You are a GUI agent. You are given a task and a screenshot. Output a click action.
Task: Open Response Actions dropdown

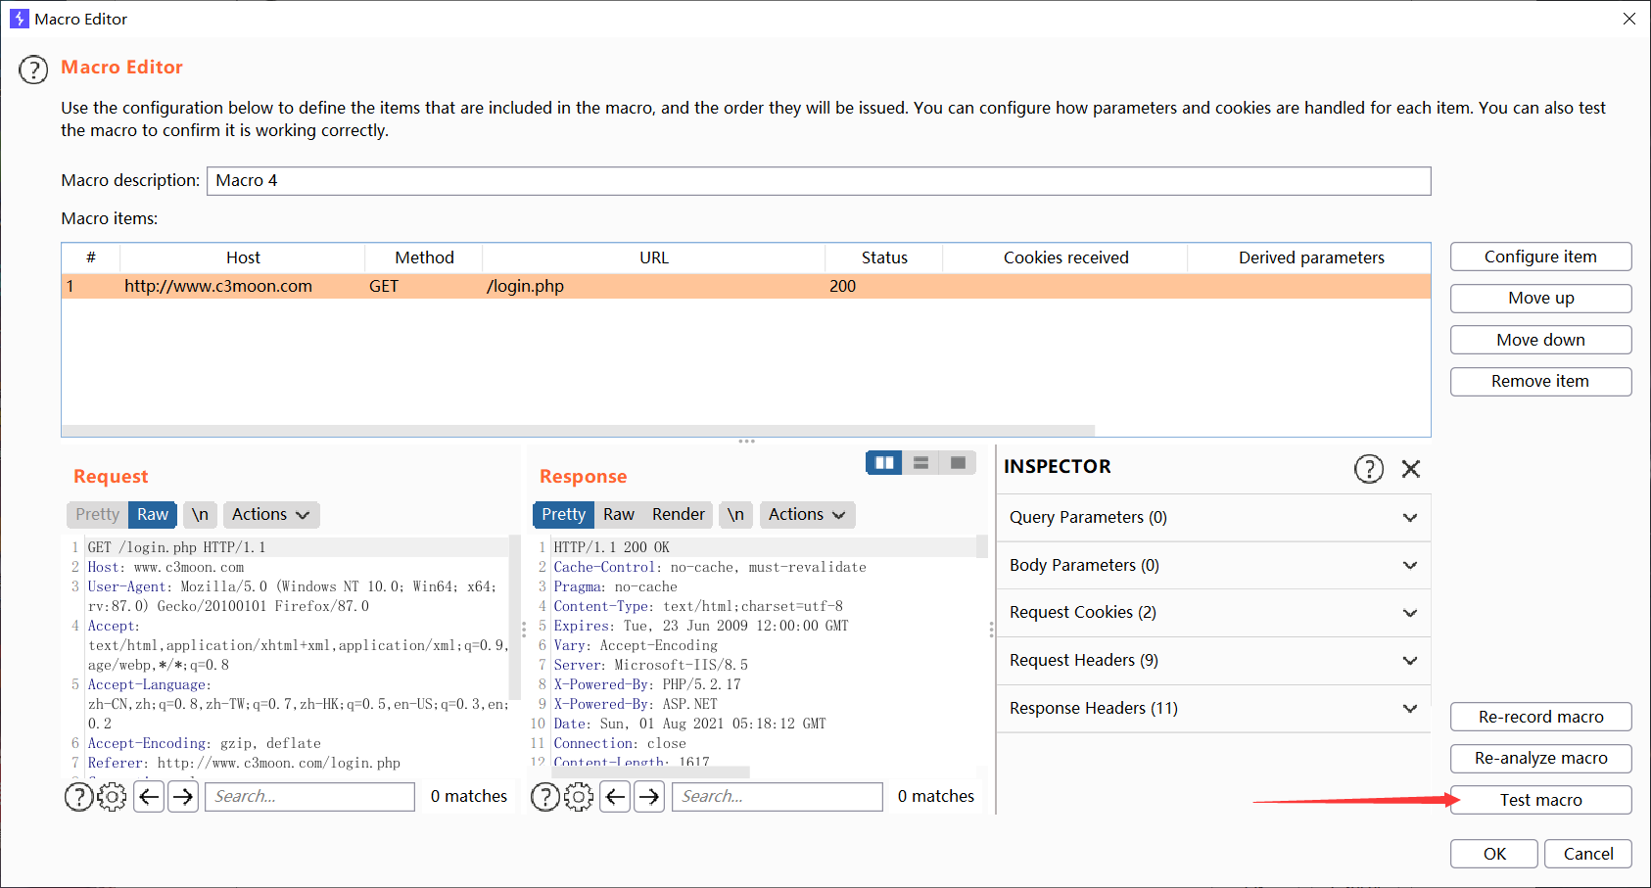point(807,515)
